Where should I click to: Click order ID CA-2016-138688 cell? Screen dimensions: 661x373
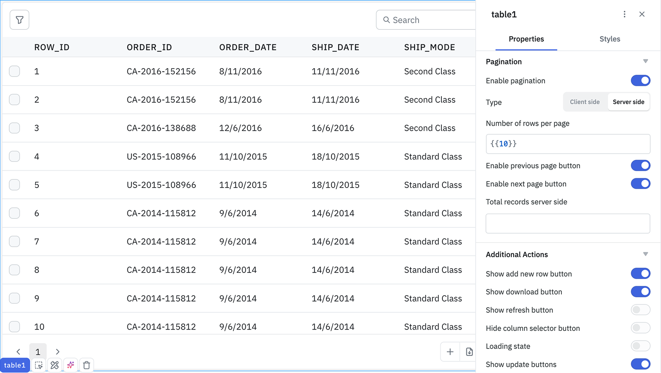click(161, 128)
